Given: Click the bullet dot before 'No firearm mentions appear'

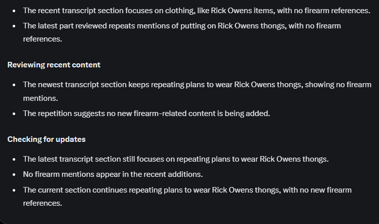Looking at the screenshot, I should 14,174.
